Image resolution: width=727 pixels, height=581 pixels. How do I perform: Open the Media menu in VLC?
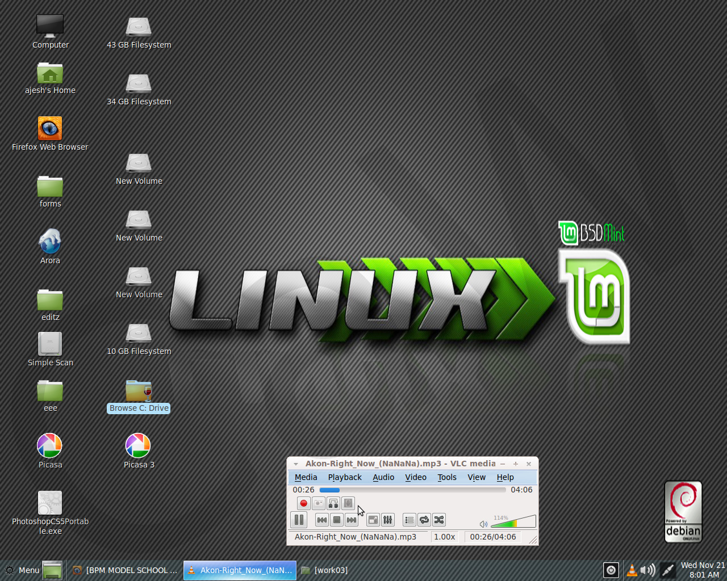(306, 477)
